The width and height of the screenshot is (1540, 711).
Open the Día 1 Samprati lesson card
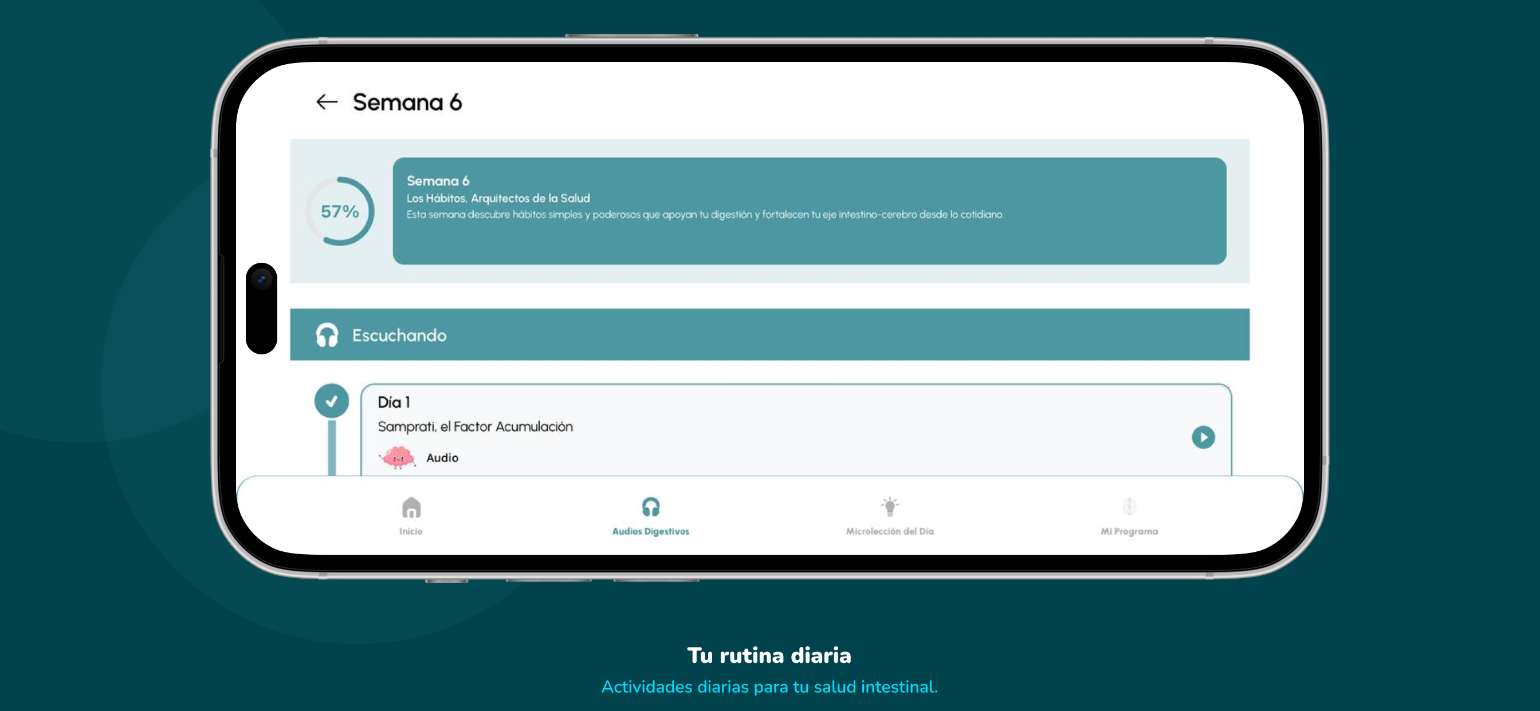tap(796, 430)
